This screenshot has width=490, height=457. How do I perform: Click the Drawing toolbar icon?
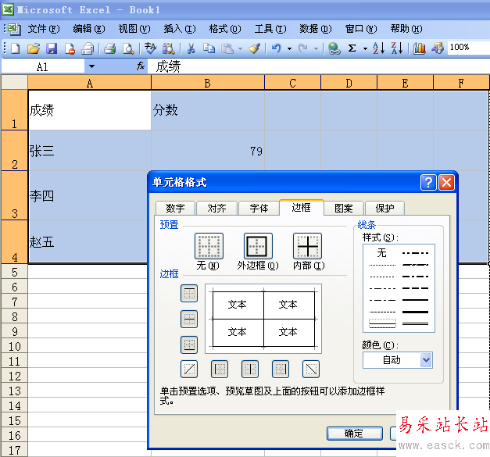pos(438,48)
